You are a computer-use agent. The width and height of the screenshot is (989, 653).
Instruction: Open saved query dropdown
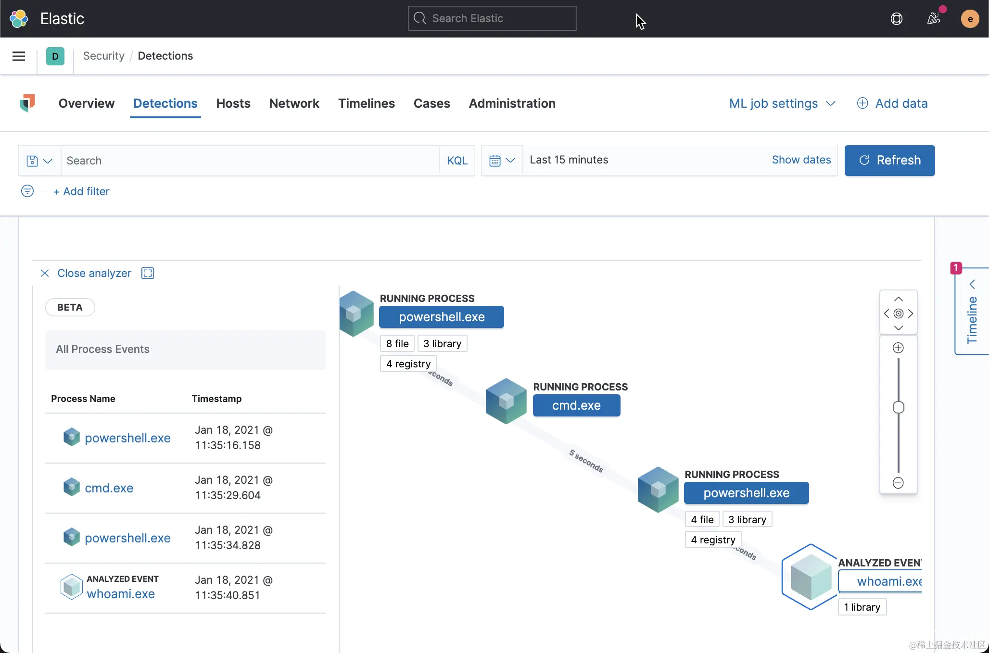point(39,161)
